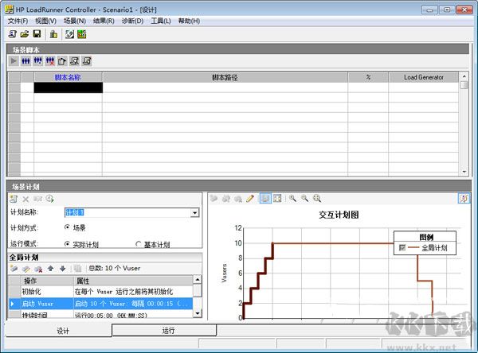478x353 pixels.
Task: Move action up with the up arrow
Action: [51, 268]
